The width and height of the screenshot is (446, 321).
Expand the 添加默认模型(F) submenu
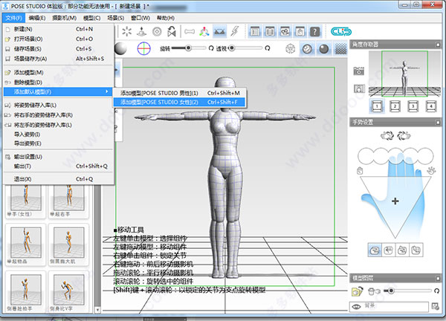pyautogui.click(x=57, y=92)
